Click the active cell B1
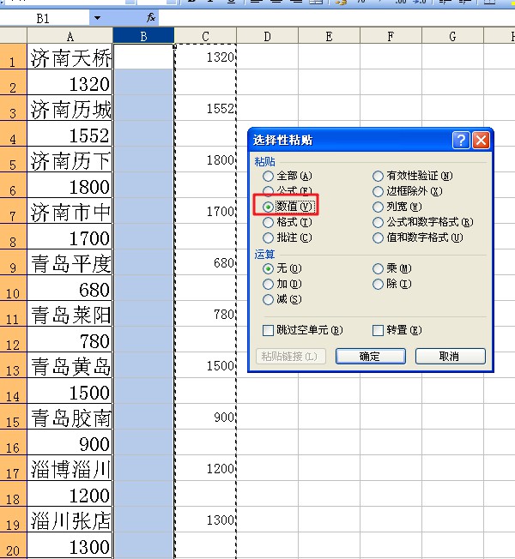This screenshot has width=515, height=559. click(x=143, y=57)
